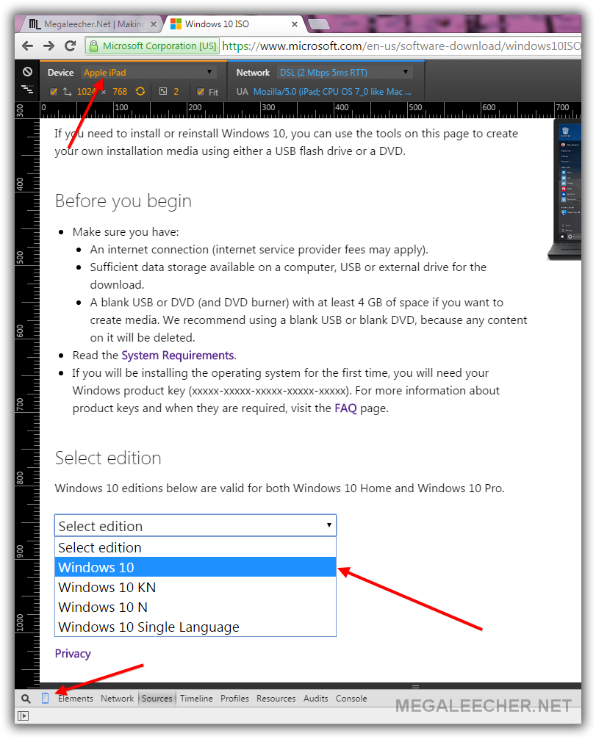Edit the 768 height field
Screen dimensions: 596x739
pos(120,91)
